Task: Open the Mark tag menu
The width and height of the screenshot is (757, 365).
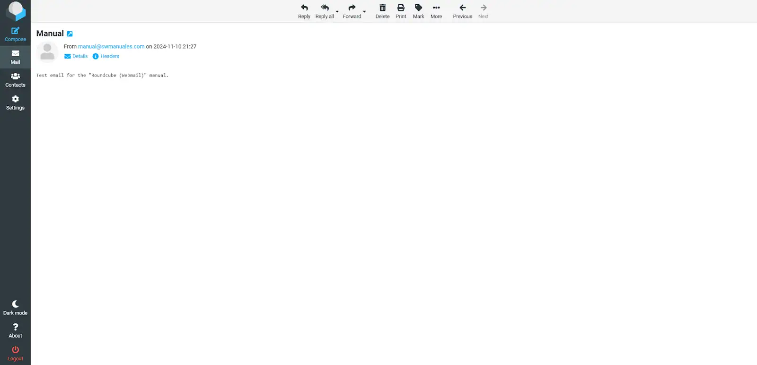Action: 418,11
